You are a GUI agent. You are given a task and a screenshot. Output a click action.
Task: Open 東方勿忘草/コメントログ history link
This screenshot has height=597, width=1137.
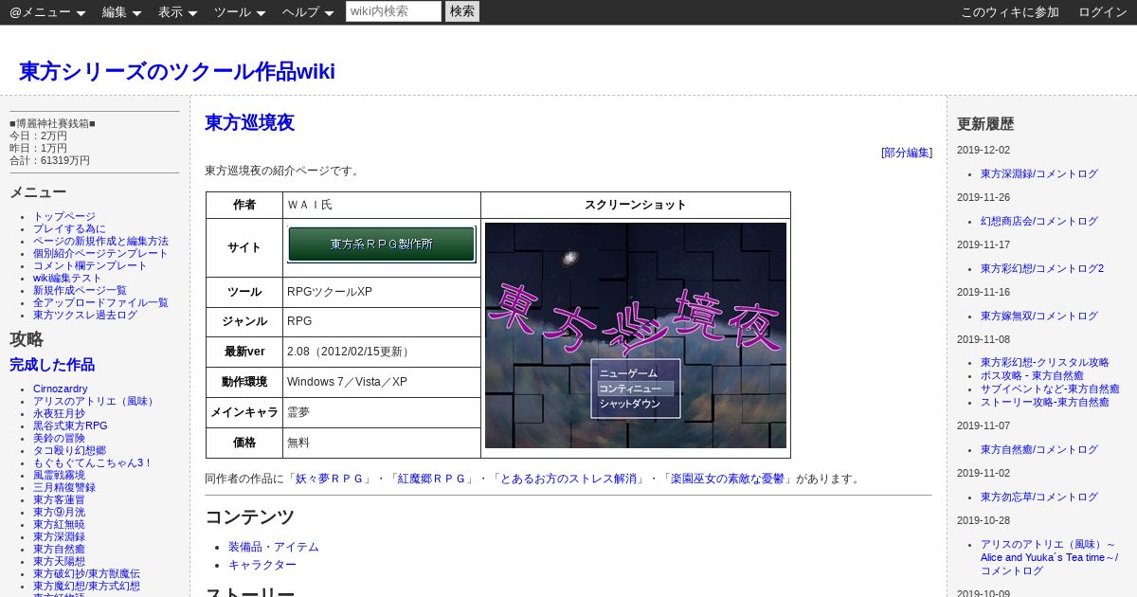1039,497
